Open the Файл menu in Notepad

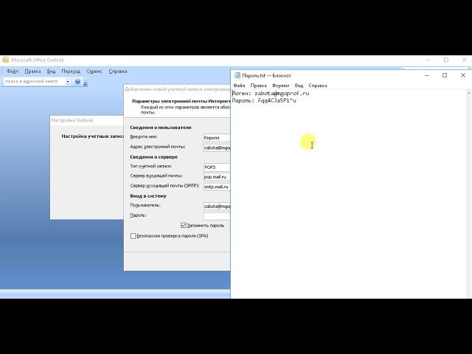(x=239, y=86)
